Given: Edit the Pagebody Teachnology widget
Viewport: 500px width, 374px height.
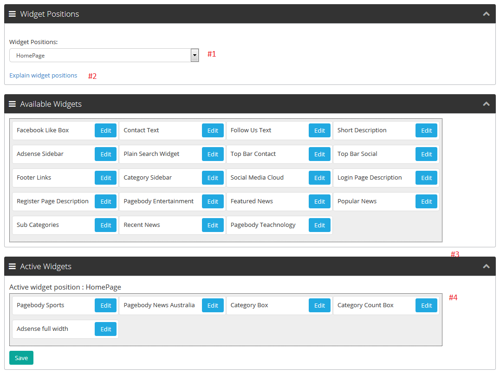Looking at the screenshot, I should pyautogui.click(x=319, y=225).
